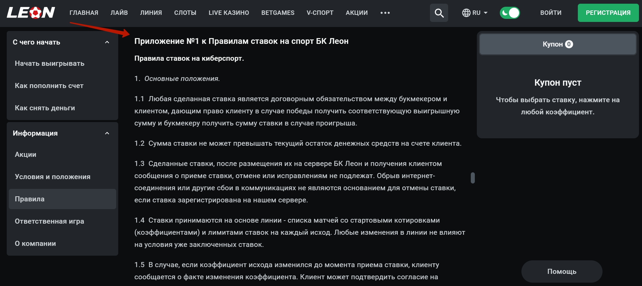Screen dimensions: 642x286
Task: Open the ЛИНИЯ section
Action: [151, 13]
